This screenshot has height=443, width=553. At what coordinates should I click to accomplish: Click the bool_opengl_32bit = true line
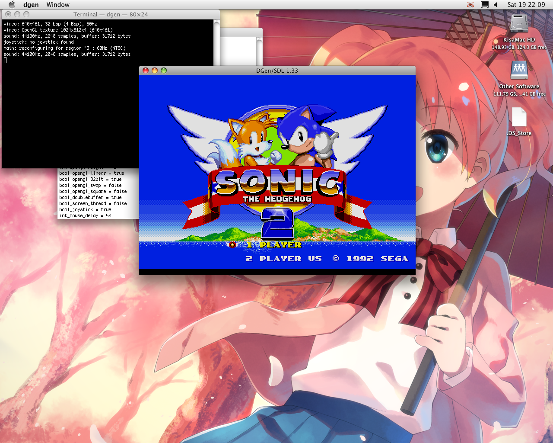click(x=90, y=179)
